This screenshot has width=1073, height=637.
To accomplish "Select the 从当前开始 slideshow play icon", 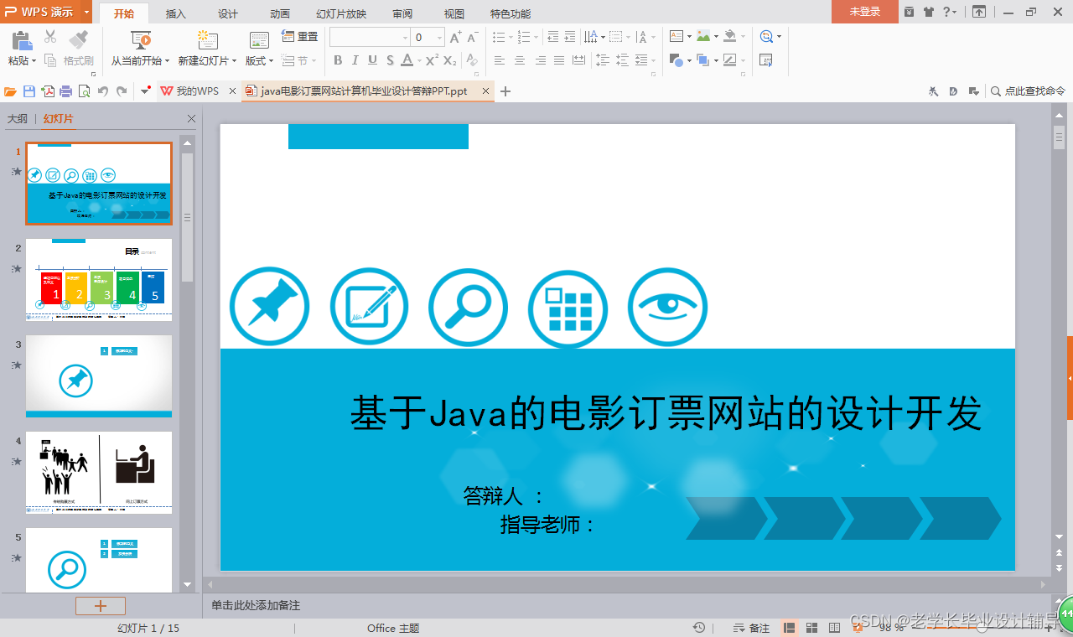I will click(x=140, y=39).
